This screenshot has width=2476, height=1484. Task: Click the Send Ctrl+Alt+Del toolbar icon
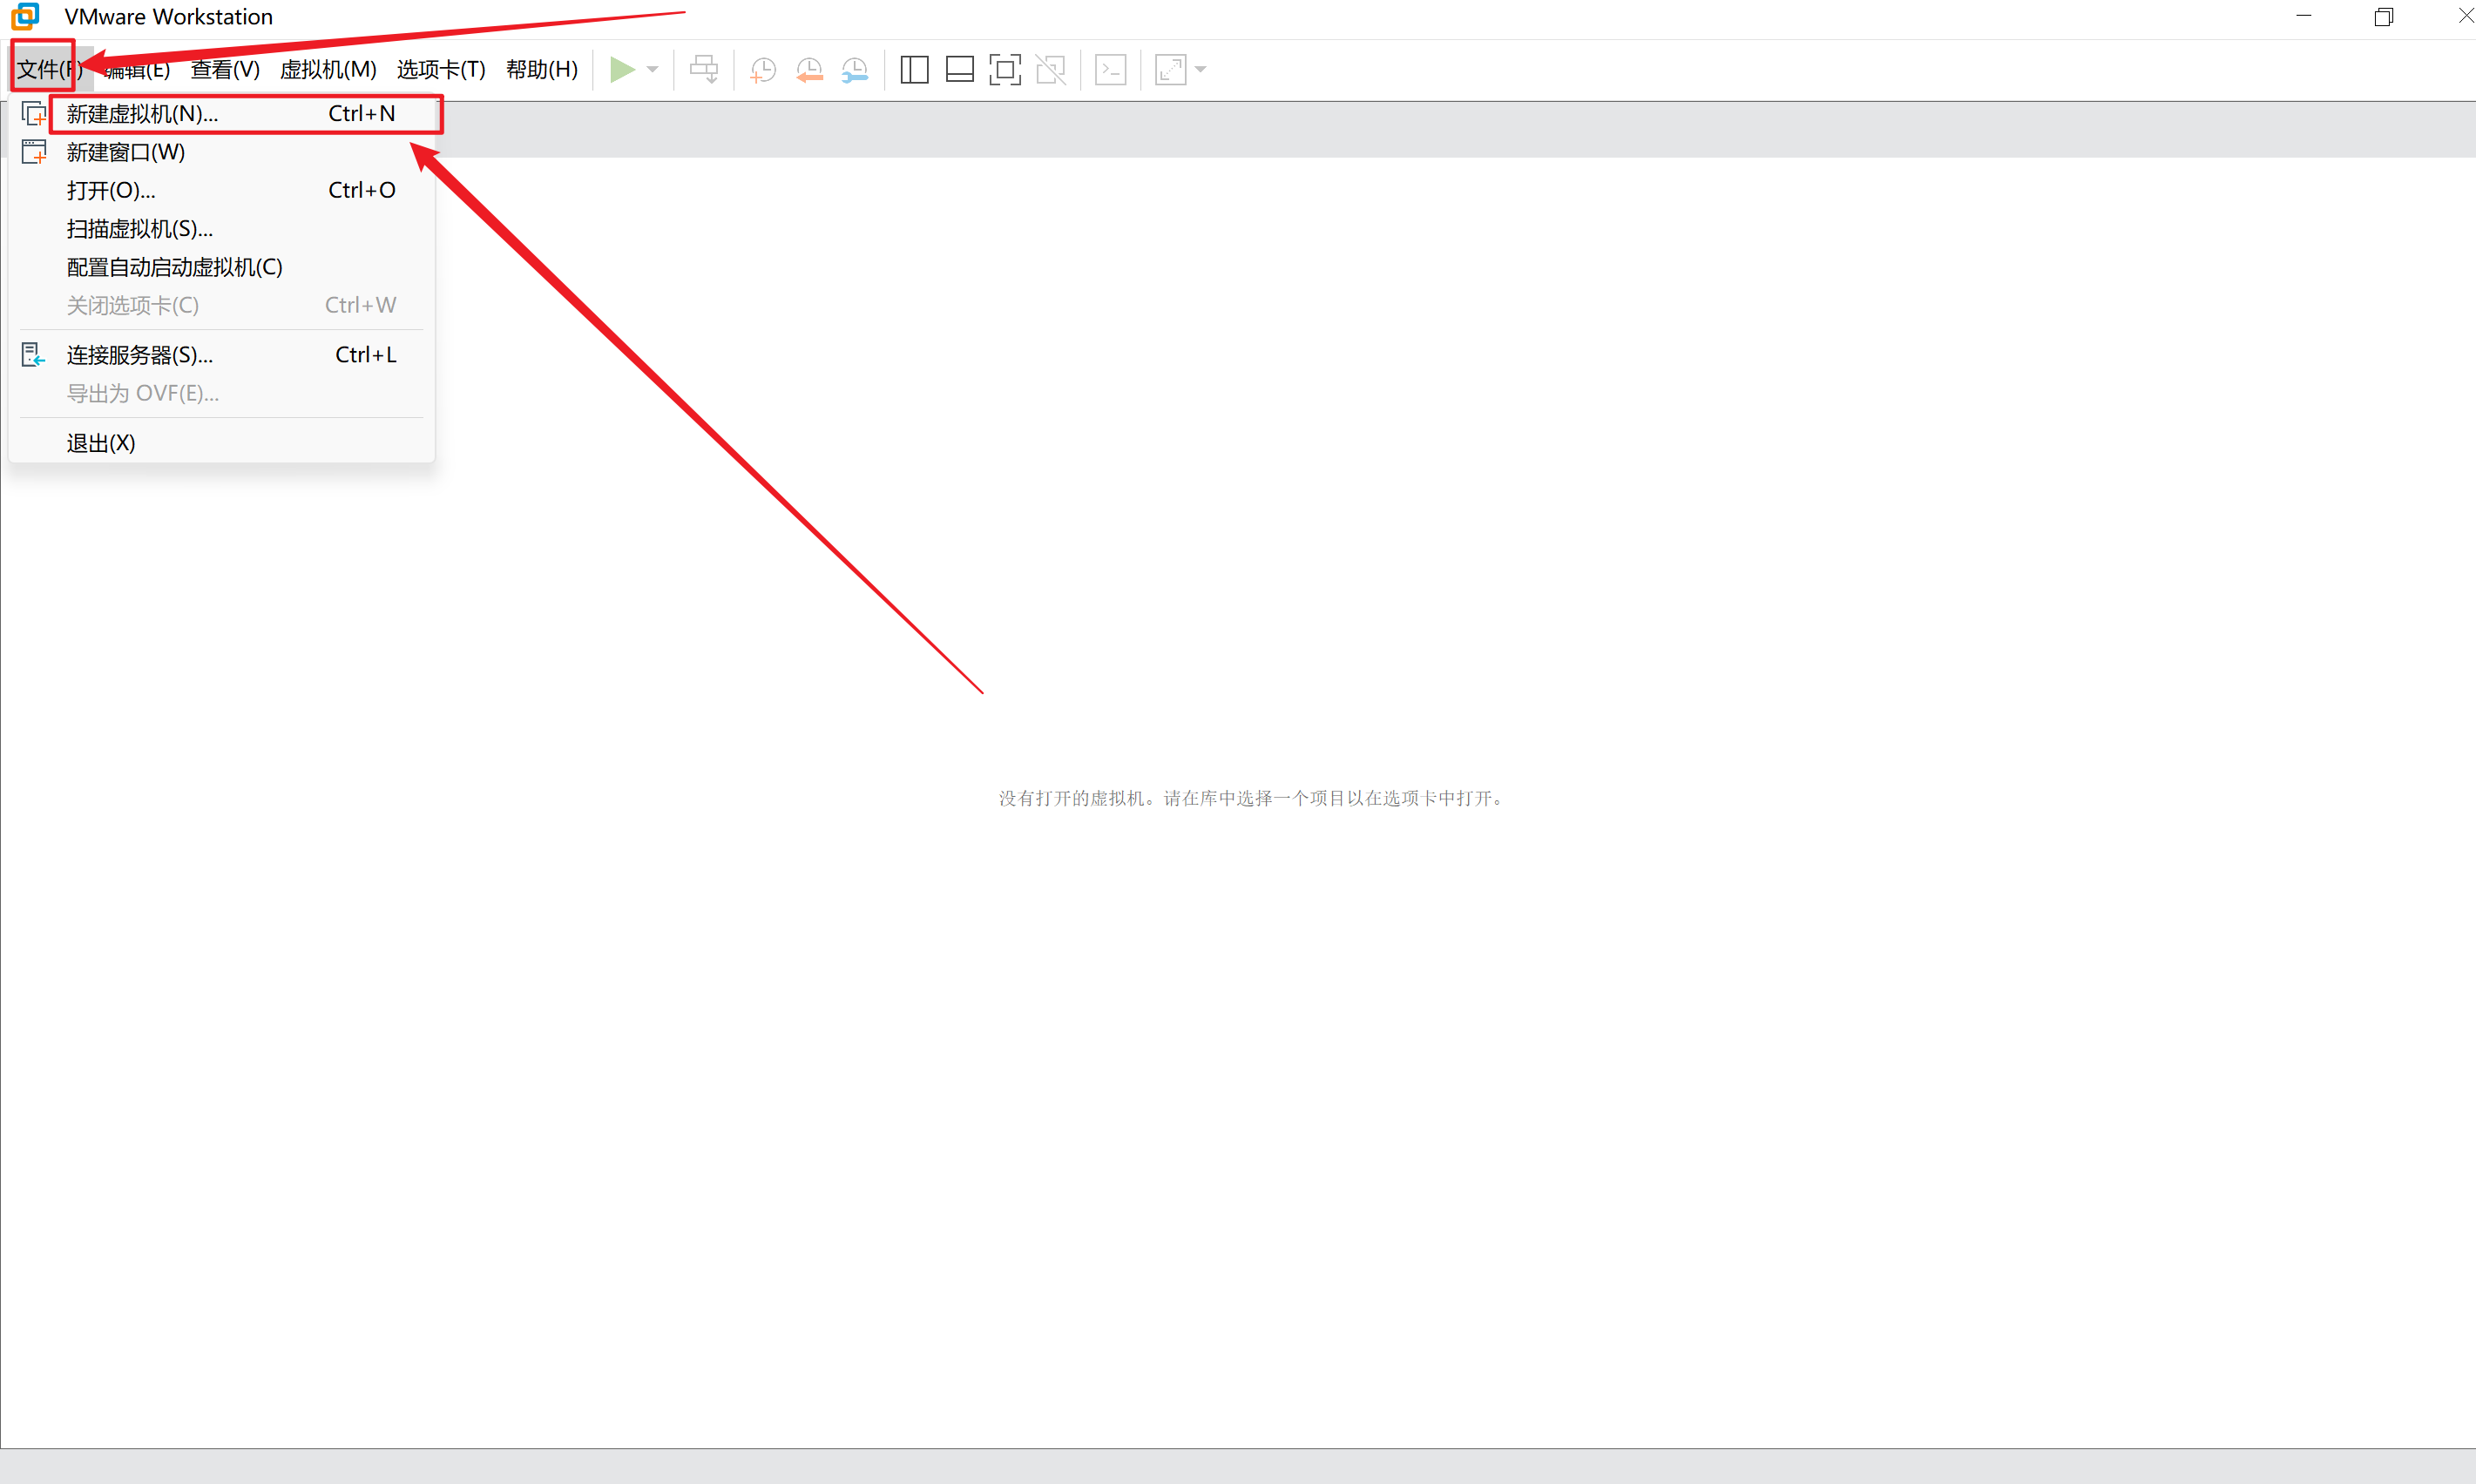[703, 70]
